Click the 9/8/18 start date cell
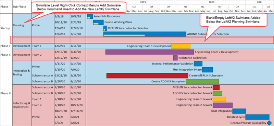The height and width of the screenshot is (126, 274). [59, 16]
